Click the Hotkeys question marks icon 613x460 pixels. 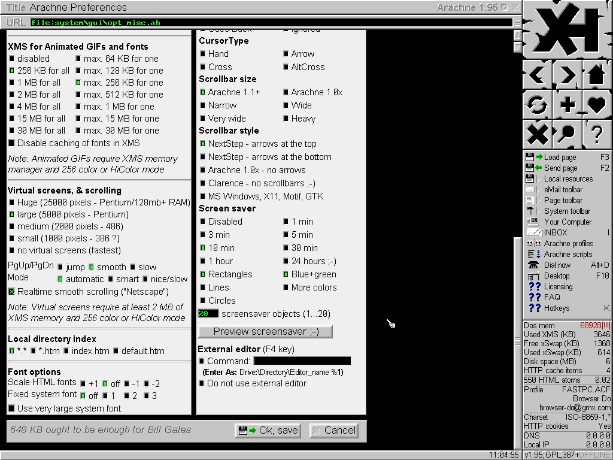535,308
